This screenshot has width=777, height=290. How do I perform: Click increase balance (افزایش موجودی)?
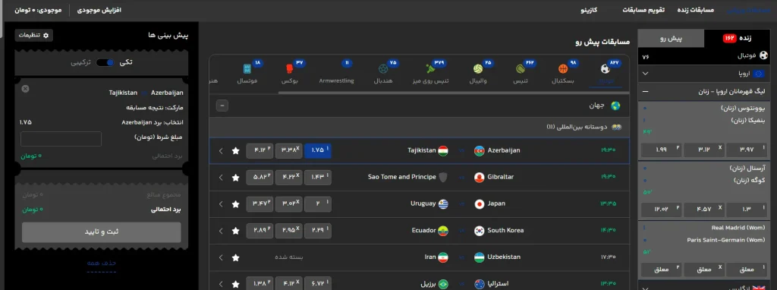pos(99,10)
